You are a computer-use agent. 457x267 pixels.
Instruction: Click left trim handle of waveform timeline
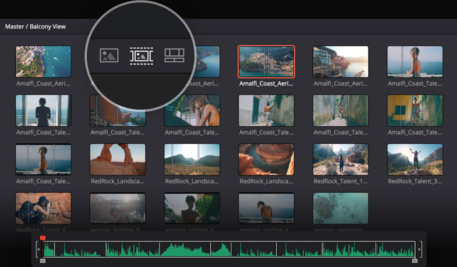coord(38,249)
